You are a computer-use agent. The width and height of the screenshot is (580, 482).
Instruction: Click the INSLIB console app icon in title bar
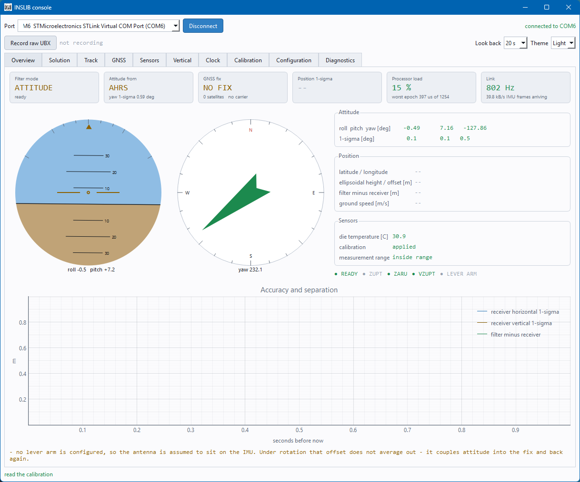[x=8, y=7]
